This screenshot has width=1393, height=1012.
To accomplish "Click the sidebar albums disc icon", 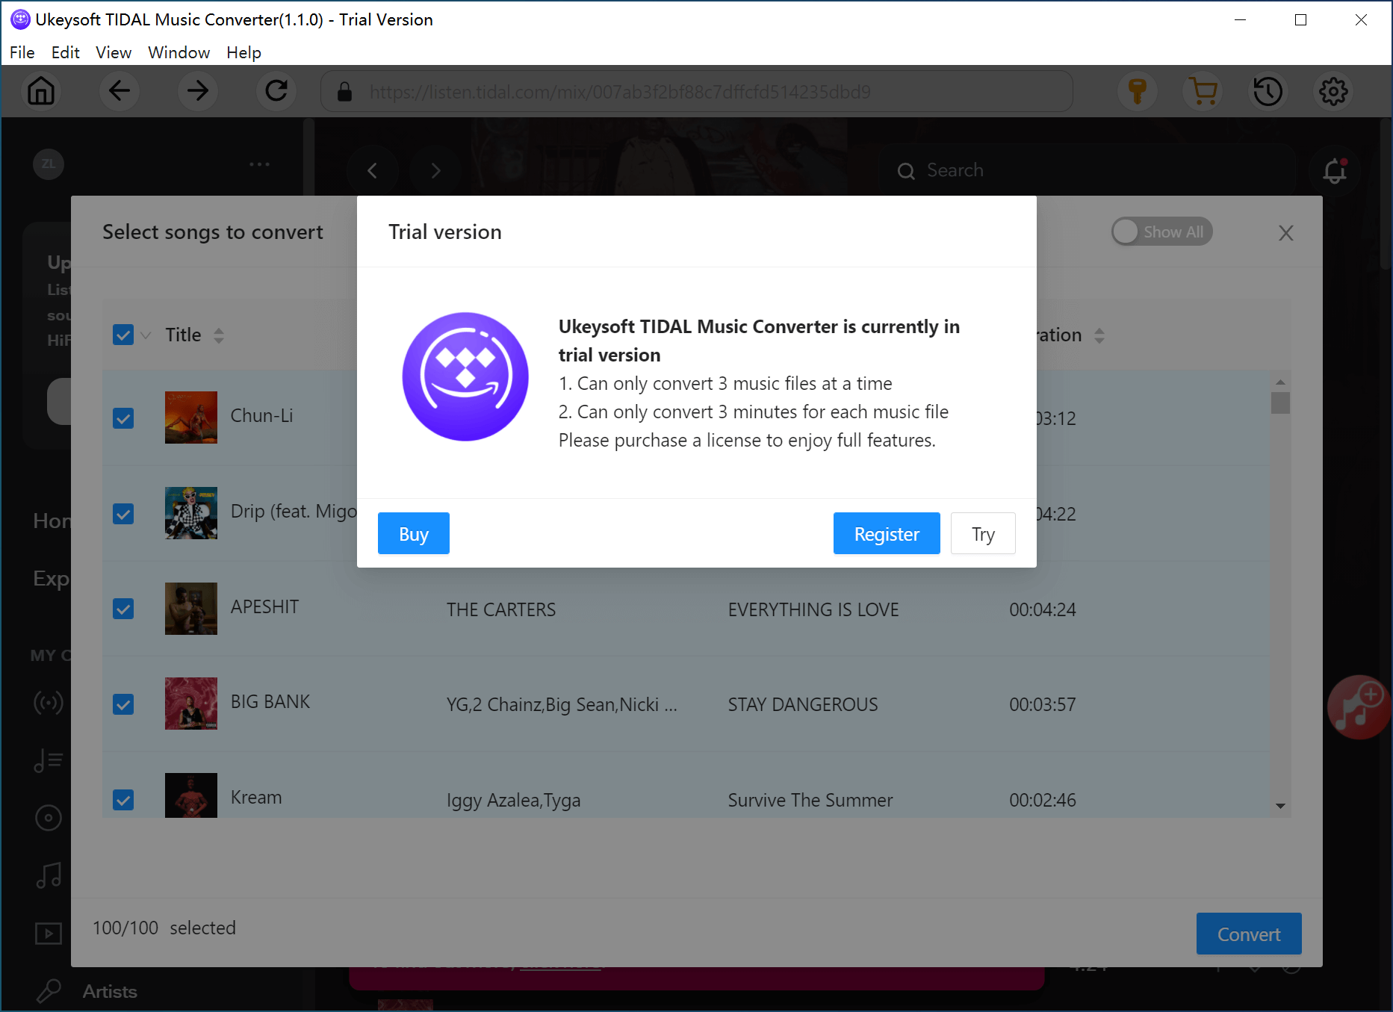I will (x=49, y=818).
